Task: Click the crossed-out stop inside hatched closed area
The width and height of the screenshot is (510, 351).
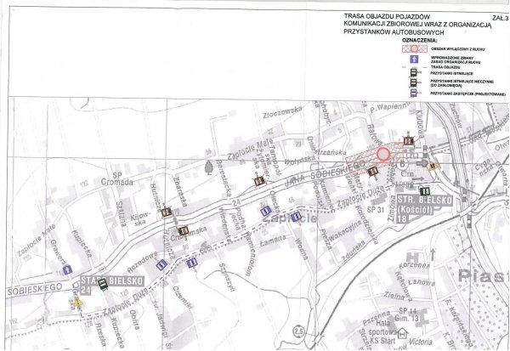Action: [373, 171]
